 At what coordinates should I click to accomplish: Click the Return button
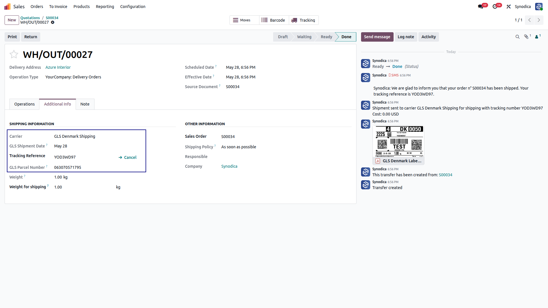[x=31, y=37]
